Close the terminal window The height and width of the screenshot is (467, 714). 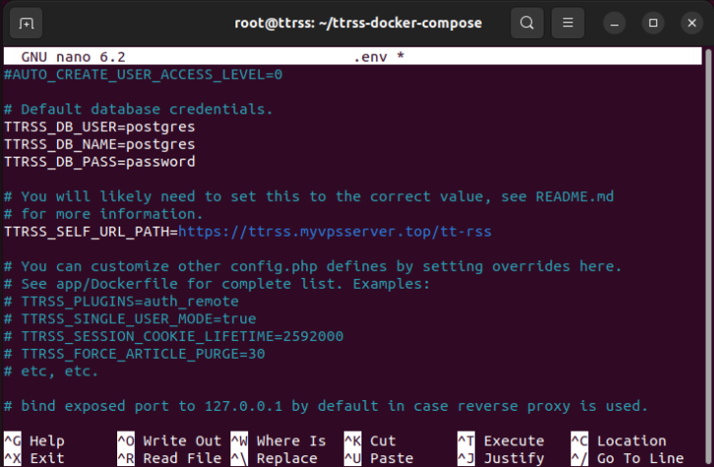tap(691, 23)
